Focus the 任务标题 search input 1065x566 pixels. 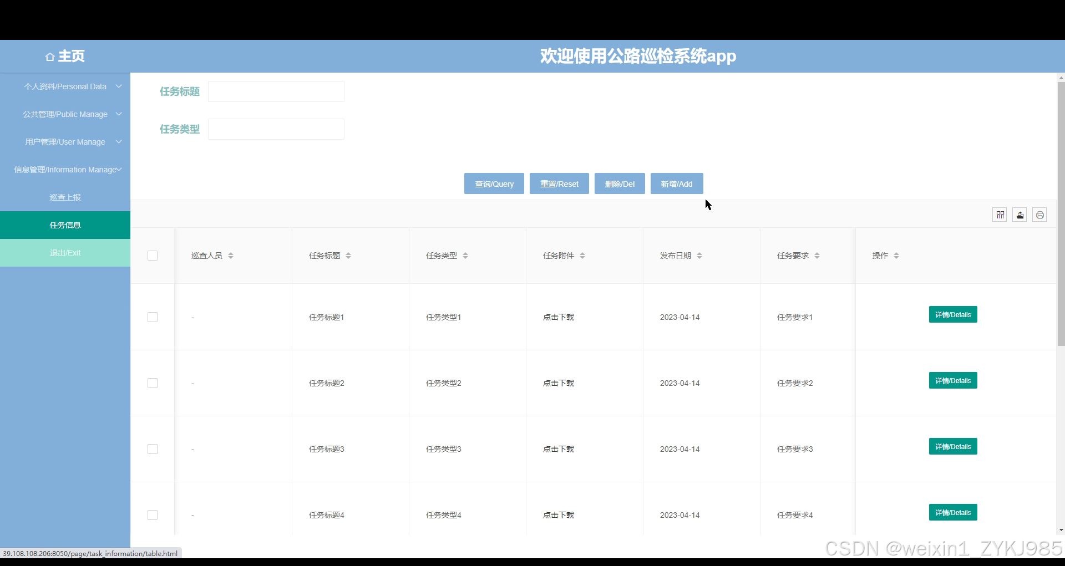276,91
